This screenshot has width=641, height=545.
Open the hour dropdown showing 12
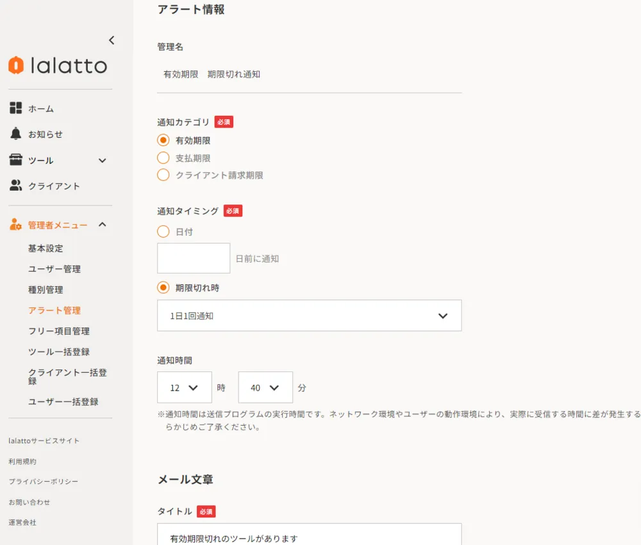pyautogui.click(x=185, y=387)
